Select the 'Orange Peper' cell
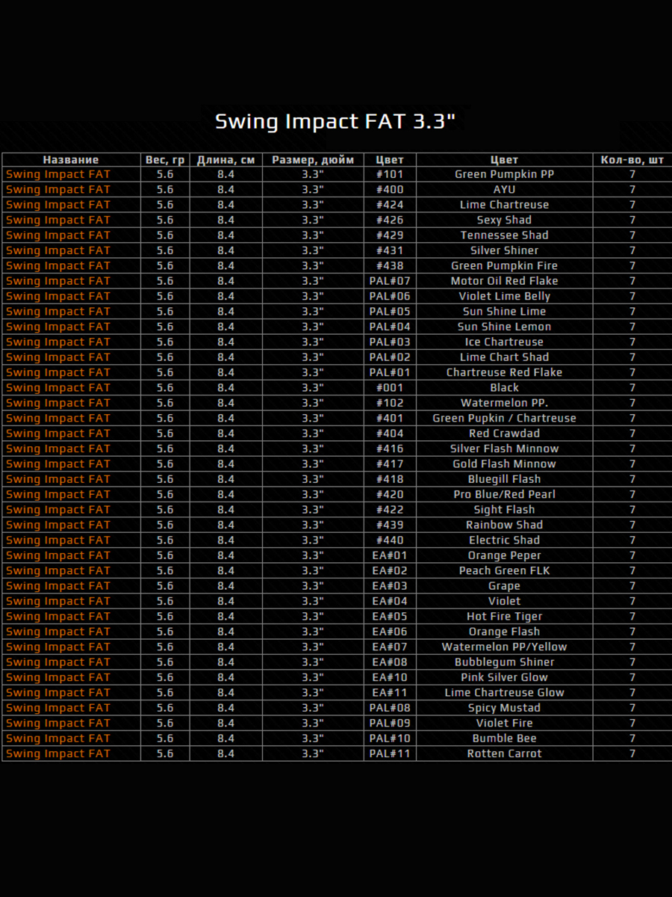This screenshot has width=672, height=897. pos(505,555)
